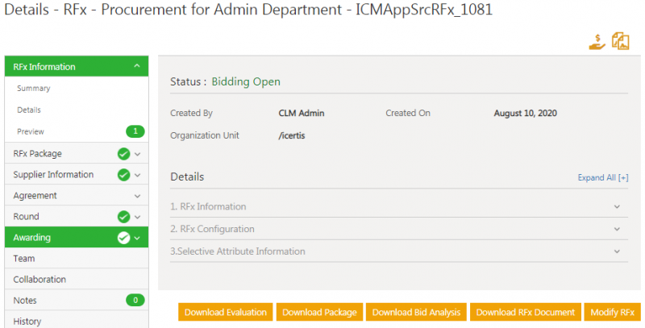
Task: Open the Team sidebar item
Action: pos(24,259)
